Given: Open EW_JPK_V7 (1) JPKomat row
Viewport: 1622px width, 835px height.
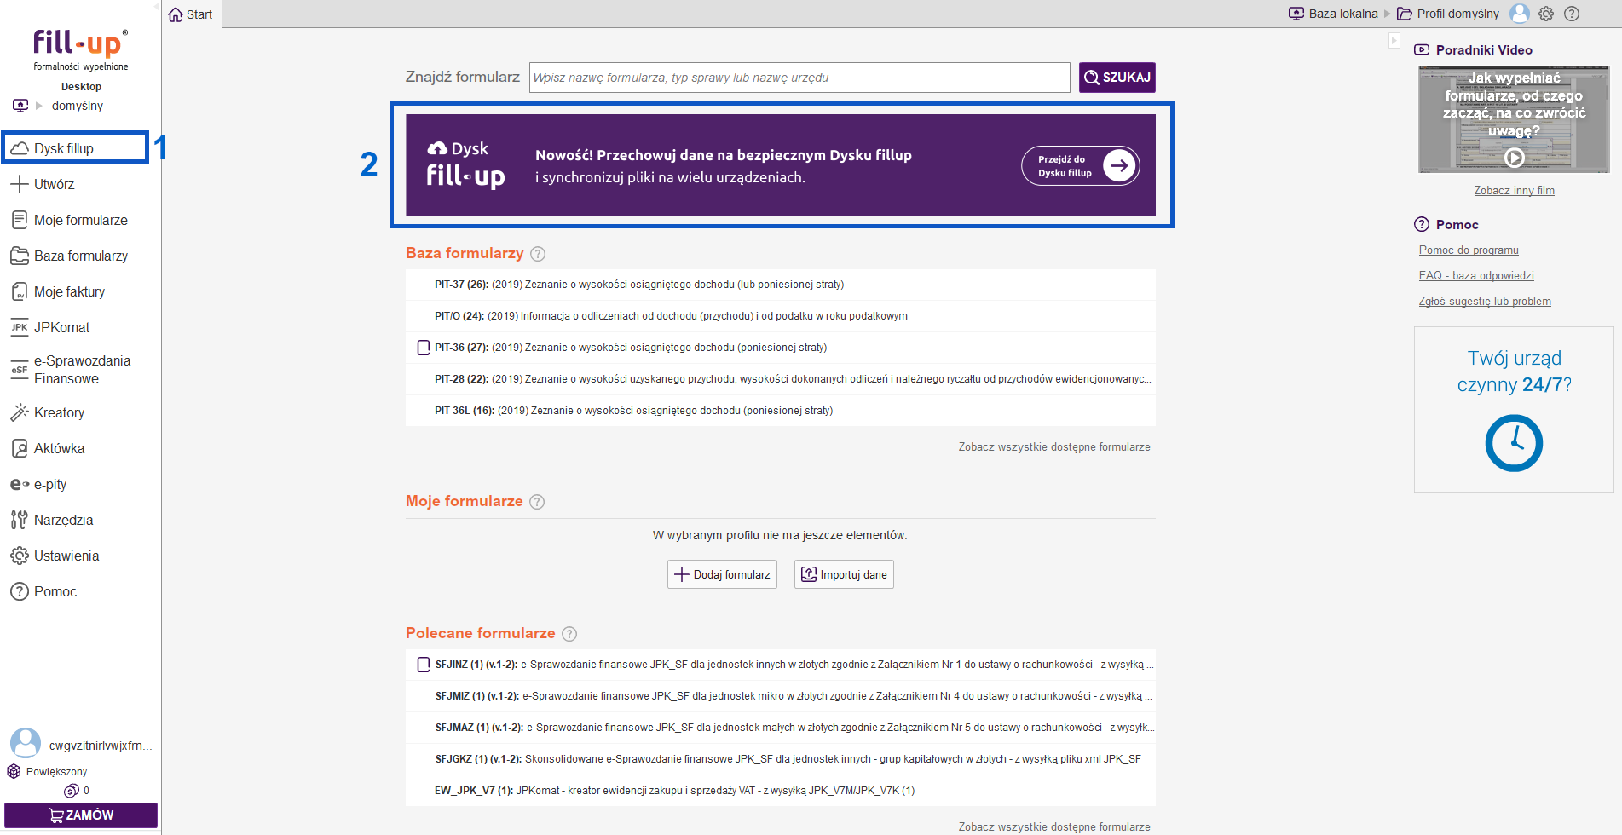Looking at the screenshot, I should (781, 791).
